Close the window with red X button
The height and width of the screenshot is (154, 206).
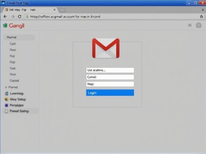pos(202,3)
